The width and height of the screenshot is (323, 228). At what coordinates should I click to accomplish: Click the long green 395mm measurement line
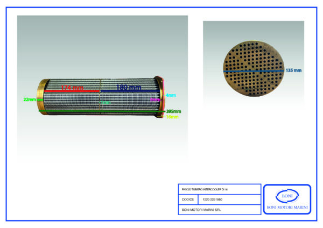(102, 111)
